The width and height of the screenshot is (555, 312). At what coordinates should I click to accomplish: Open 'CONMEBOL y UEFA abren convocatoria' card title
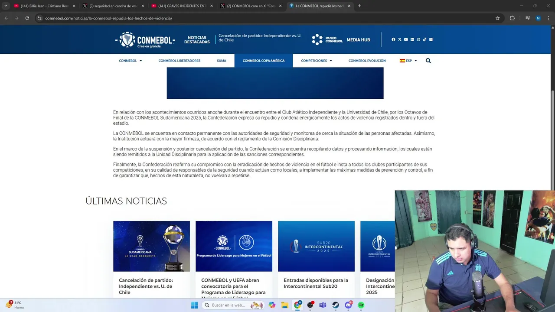[x=233, y=288]
